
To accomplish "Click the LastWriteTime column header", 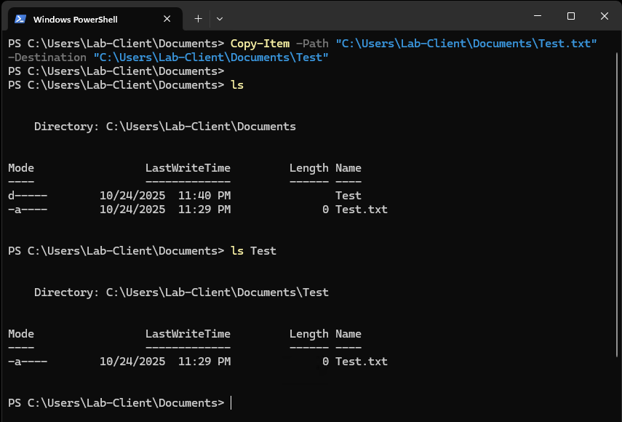I will [x=188, y=167].
